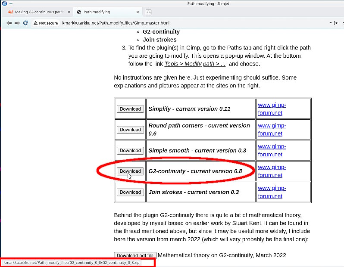This screenshot has height=267, width=344.
Task: Download the Round path corners plugin
Action: point(130,130)
